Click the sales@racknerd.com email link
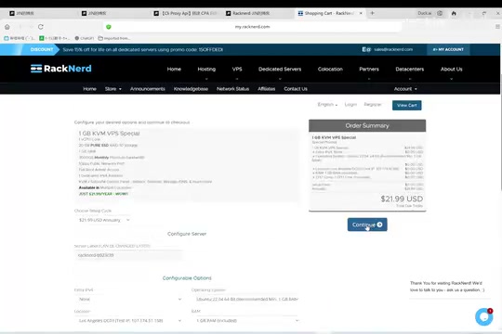The width and height of the screenshot is (502, 334). click(393, 49)
